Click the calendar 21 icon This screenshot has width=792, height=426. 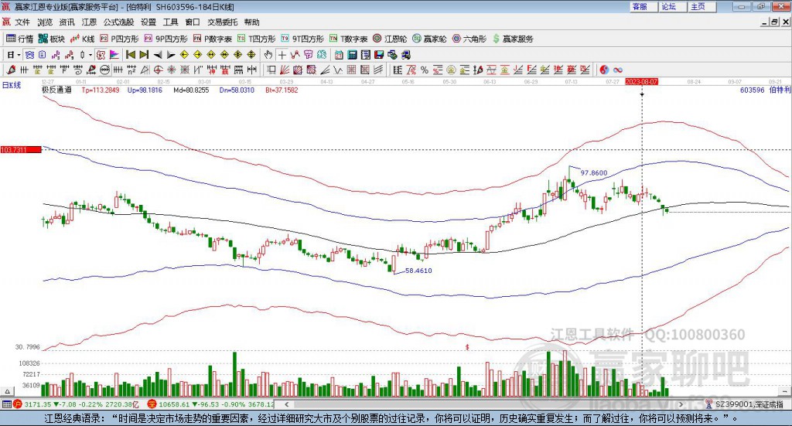pos(339,55)
